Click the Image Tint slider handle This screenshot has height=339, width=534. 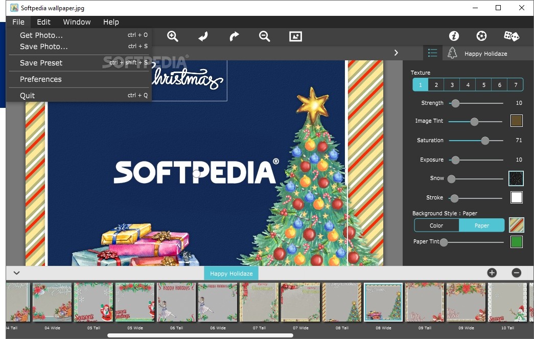pos(474,122)
